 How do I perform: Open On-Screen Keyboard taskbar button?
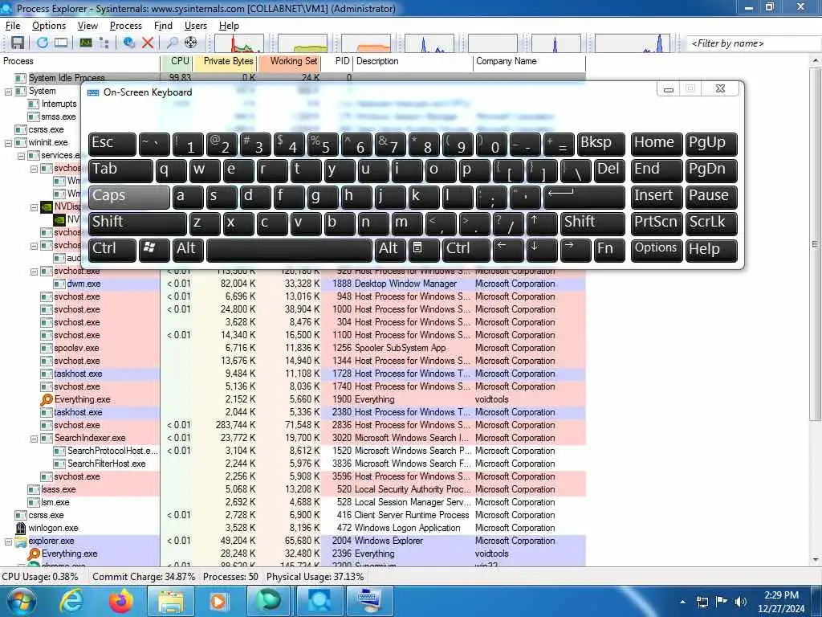tap(370, 601)
